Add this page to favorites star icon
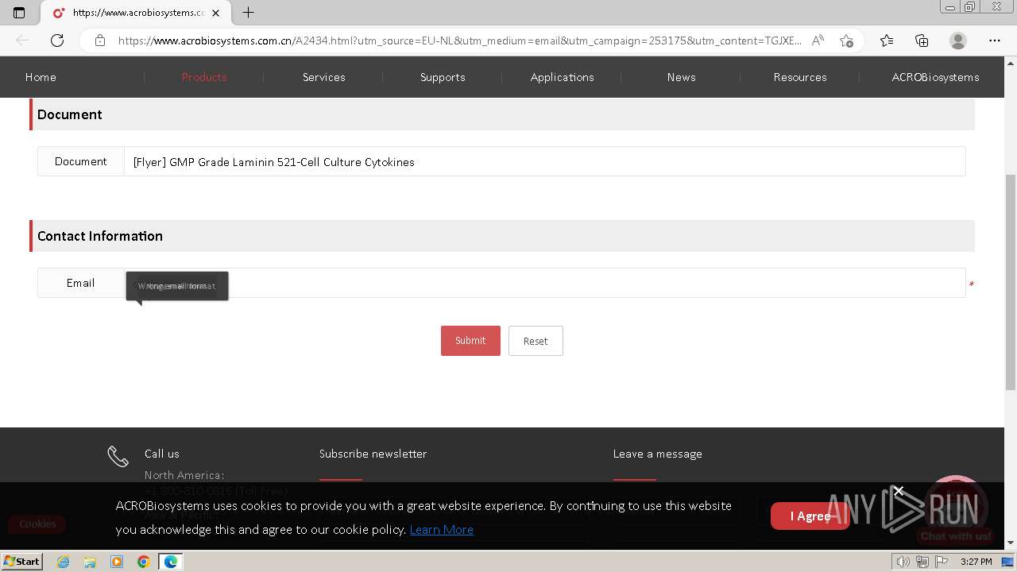 pyautogui.click(x=846, y=41)
